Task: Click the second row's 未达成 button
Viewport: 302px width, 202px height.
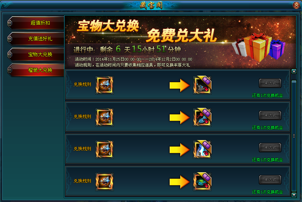Action: [x=270, y=115]
